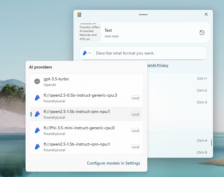Close the Advanced Paste window
Screen dimensions: 224x177
(206, 14)
